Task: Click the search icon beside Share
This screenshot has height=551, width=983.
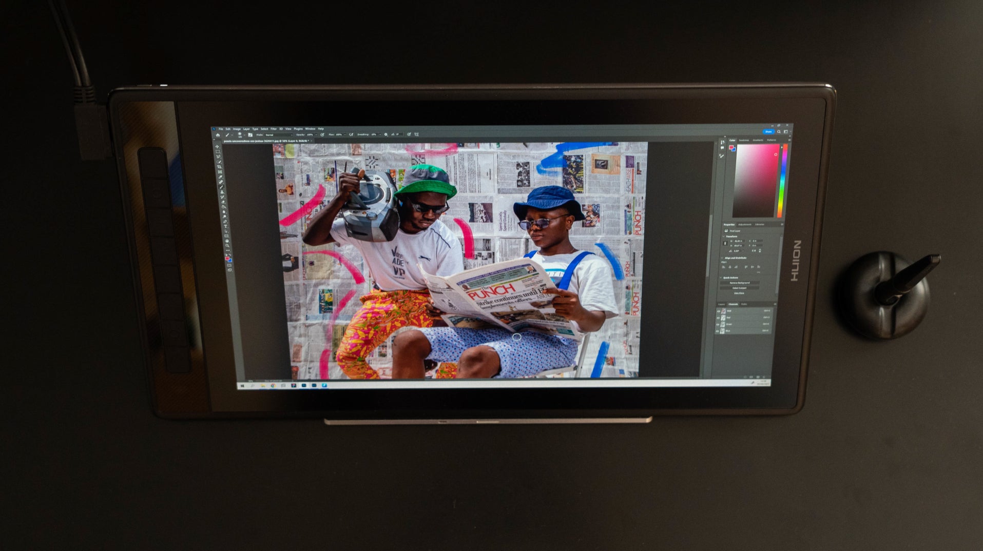Action: [x=779, y=132]
